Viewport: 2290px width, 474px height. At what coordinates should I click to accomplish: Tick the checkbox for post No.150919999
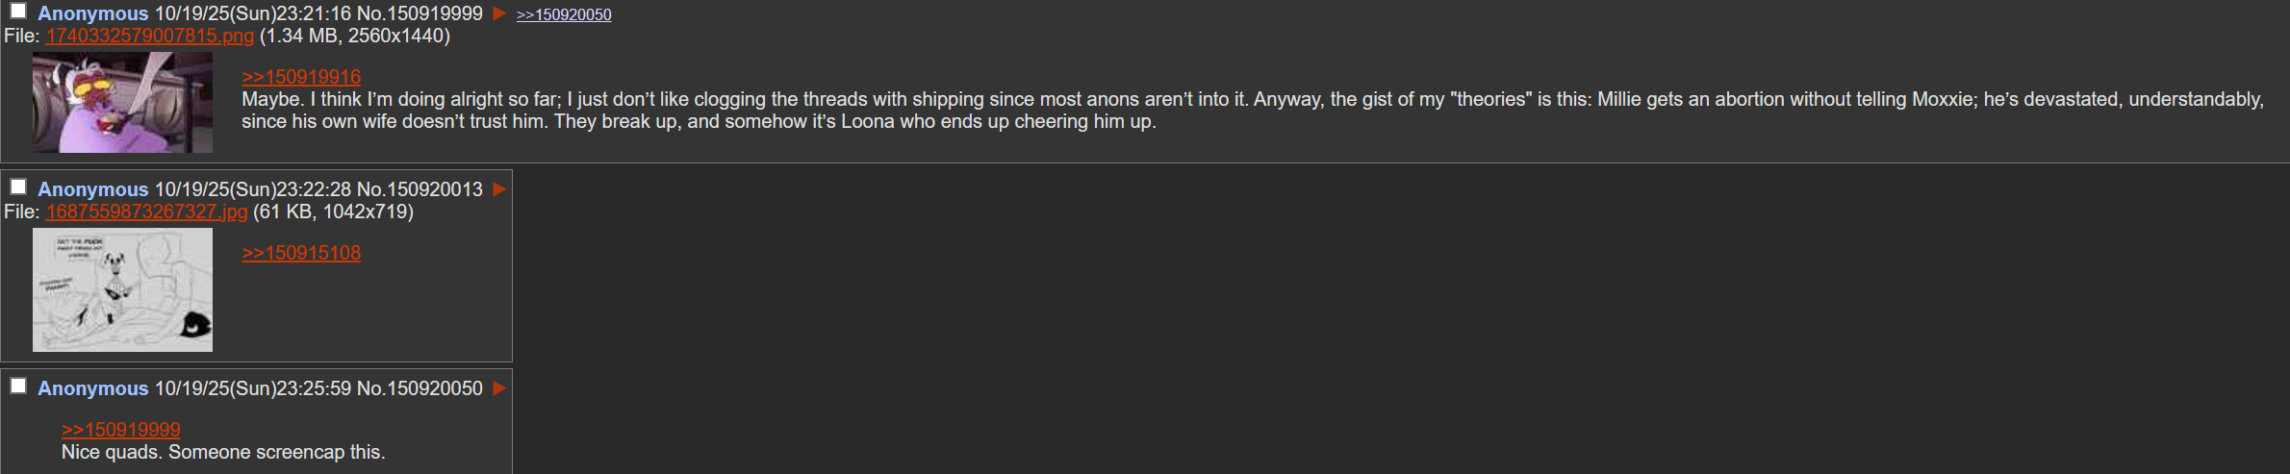pyautogui.click(x=18, y=12)
